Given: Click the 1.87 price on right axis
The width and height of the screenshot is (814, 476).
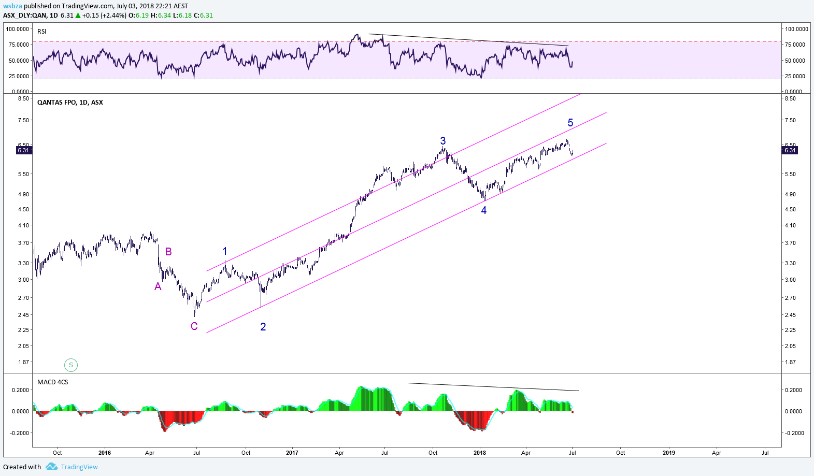Looking at the screenshot, I should tap(790, 362).
